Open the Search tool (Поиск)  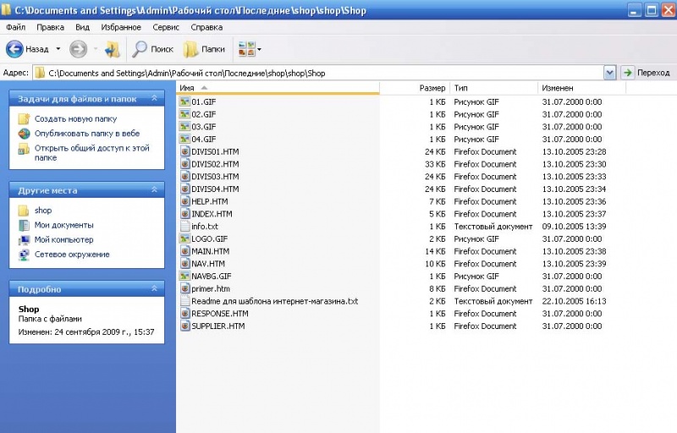(153, 49)
